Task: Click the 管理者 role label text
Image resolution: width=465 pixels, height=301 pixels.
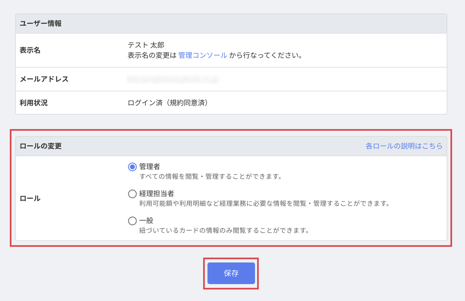Action: [x=149, y=167]
